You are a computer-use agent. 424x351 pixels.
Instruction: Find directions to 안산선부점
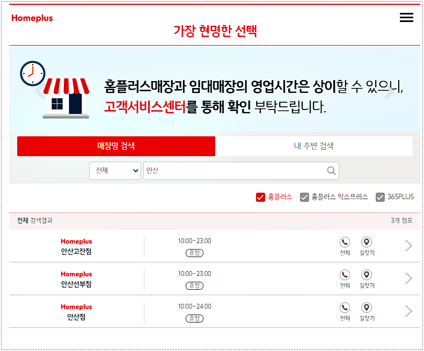pyautogui.click(x=367, y=279)
